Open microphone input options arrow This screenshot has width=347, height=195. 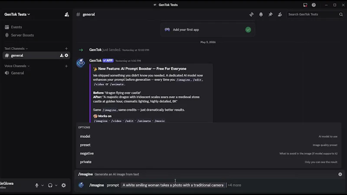click(43, 185)
